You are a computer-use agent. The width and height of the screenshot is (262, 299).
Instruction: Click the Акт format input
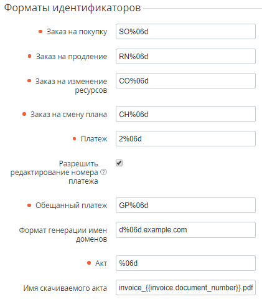[185, 263]
